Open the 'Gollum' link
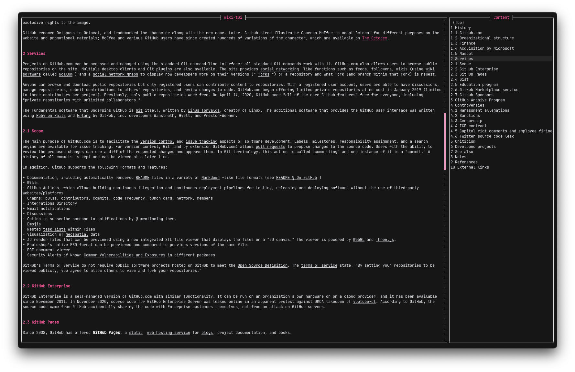Image resolution: width=575 pixels, height=372 pixels. (66, 74)
